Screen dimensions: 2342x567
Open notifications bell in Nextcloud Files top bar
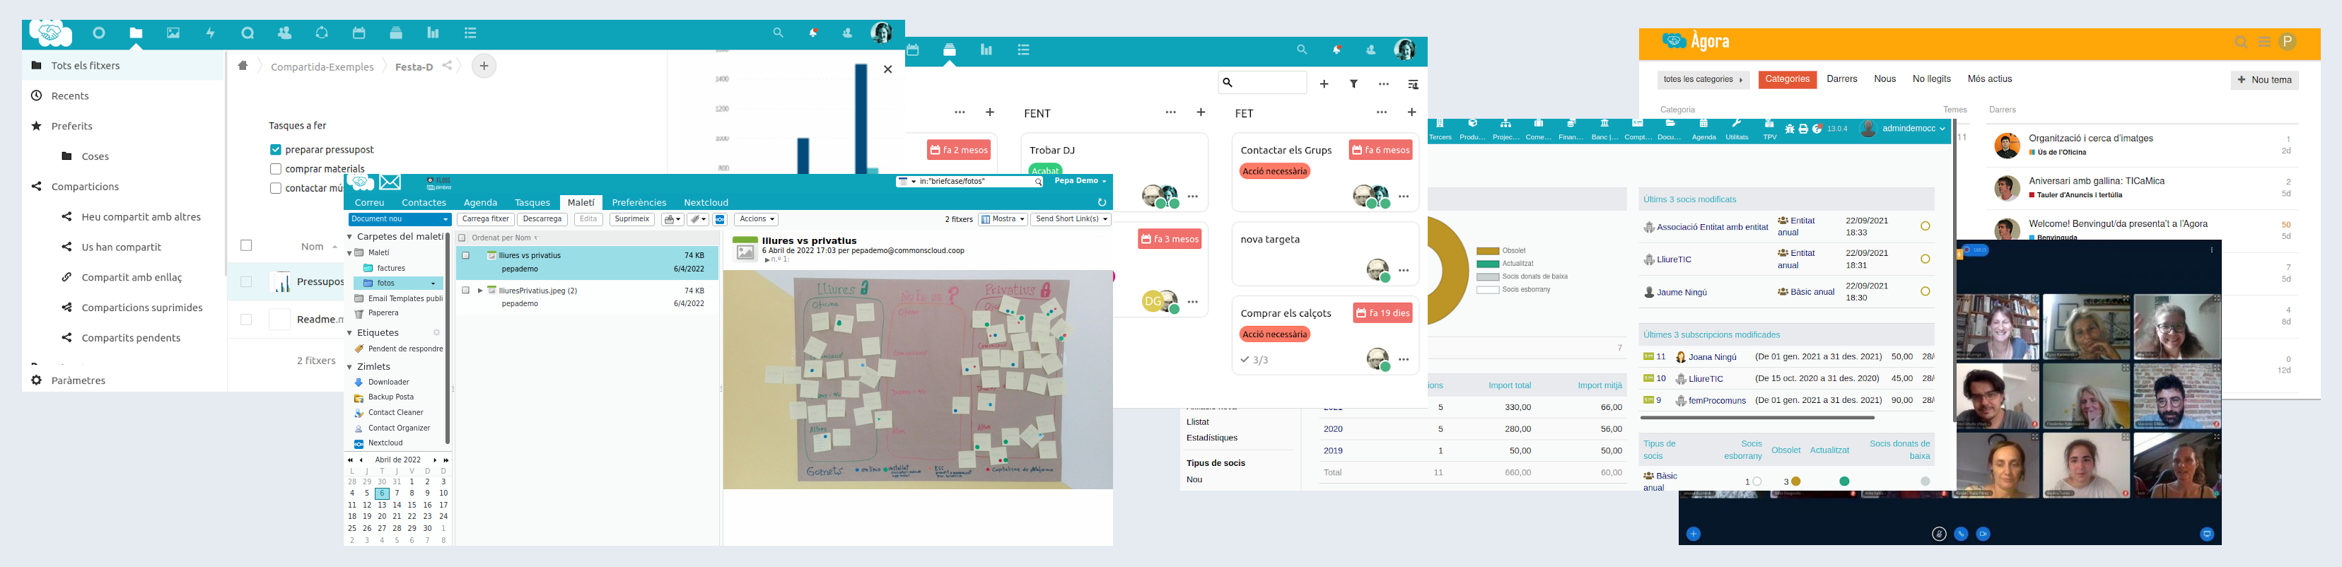812,33
